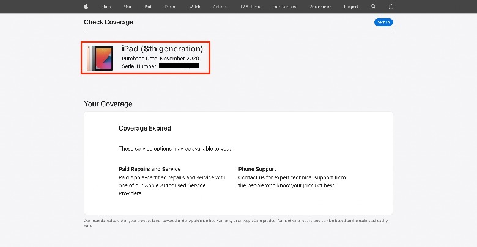The image size is (477, 247).
Task: Click Support in the navigation bar
Action: (351, 7)
